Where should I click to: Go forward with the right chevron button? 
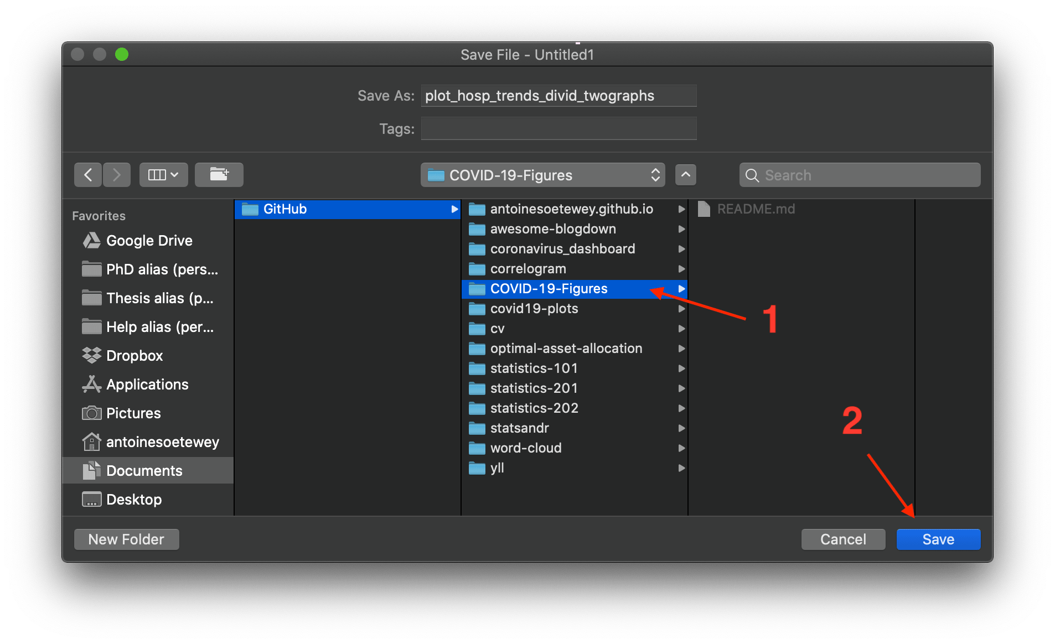tap(116, 175)
